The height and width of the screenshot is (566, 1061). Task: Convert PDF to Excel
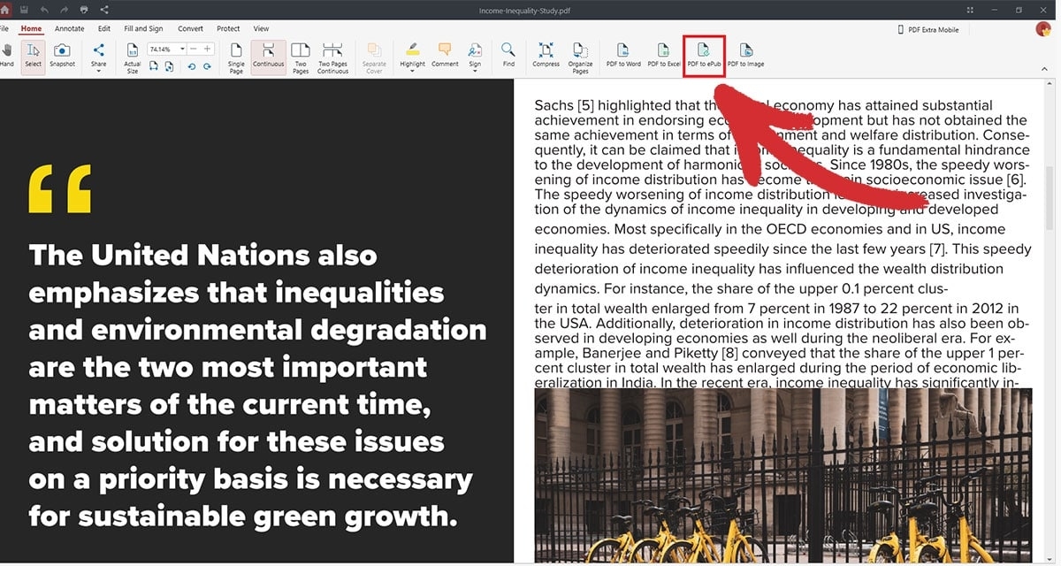tap(664, 55)
